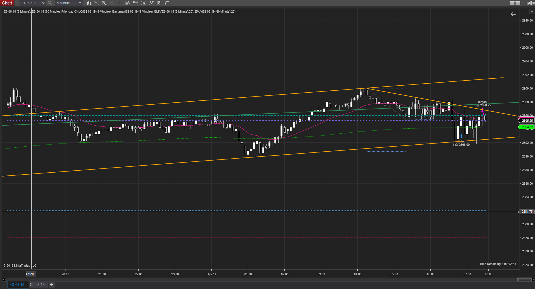Click the Entry 1 @ 2896.00 label
This screenshot has height=289, width=535.
pyautogui.click(x=461, y=143)
